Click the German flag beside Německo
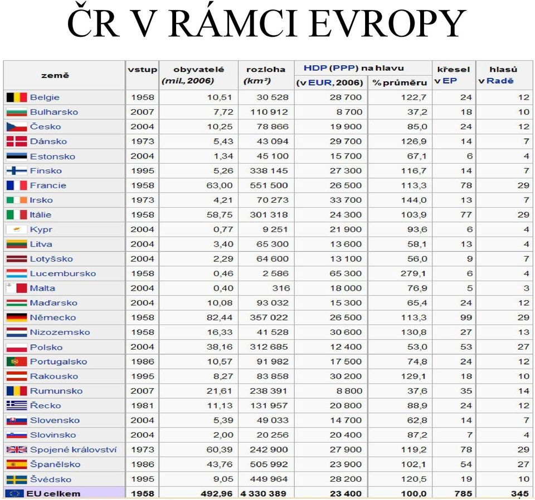Image resolution: width=535 pixels, height=500 pixels. pyautogui.click(x=16, y=317)
